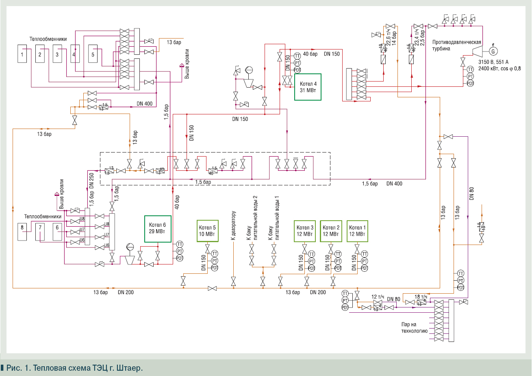
Task: Click the '22,6 т/ч 14 бар' flow label
Action: pos(391,37)
